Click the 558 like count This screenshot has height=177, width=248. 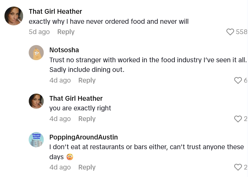click(241, 32)
